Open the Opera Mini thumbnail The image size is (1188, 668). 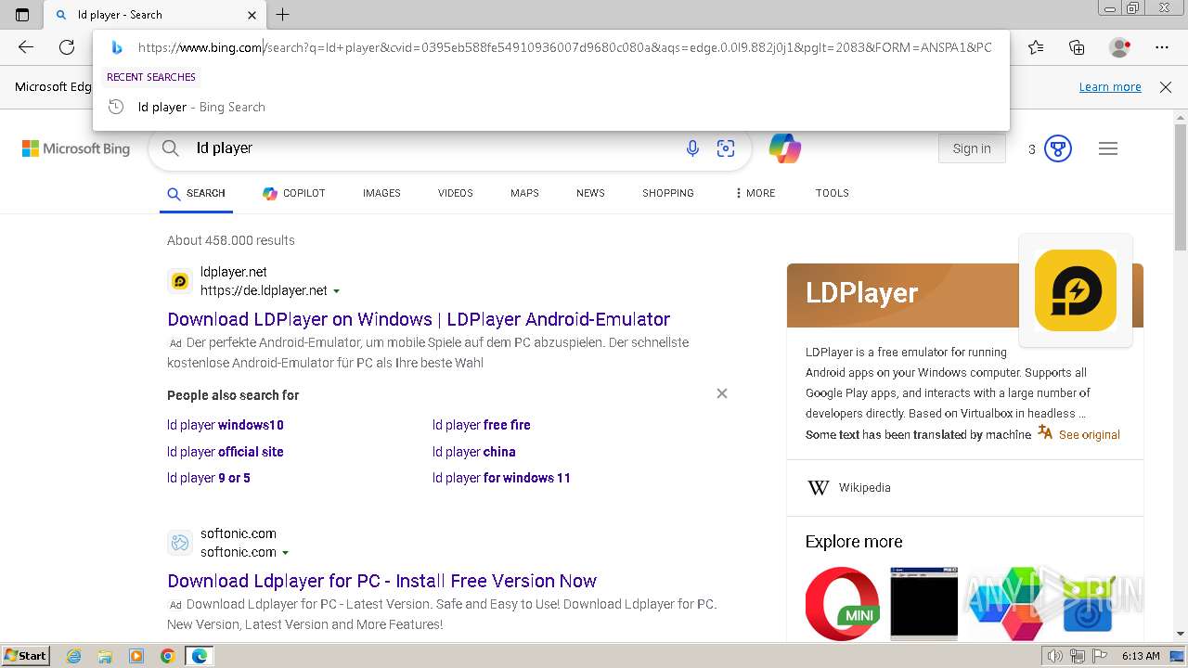tap(843, 604)
